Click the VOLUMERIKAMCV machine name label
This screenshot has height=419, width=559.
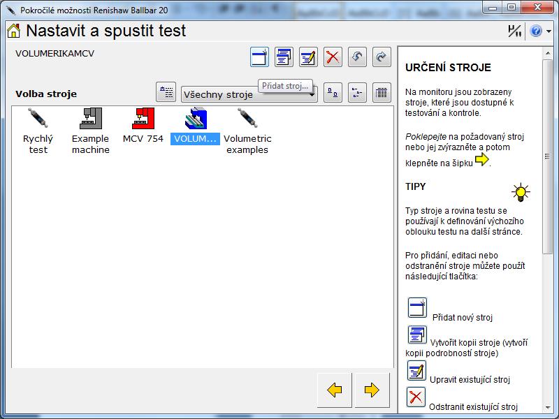[x=55, y=54]
